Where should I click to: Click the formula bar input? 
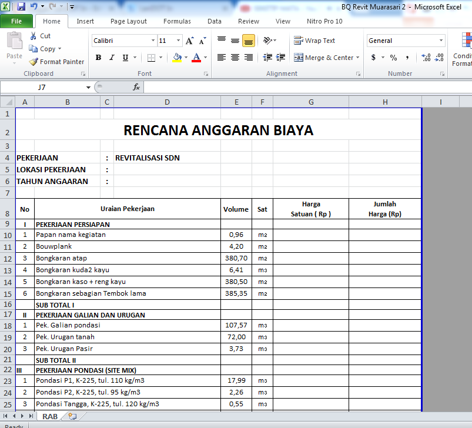[x=307, y=87]
